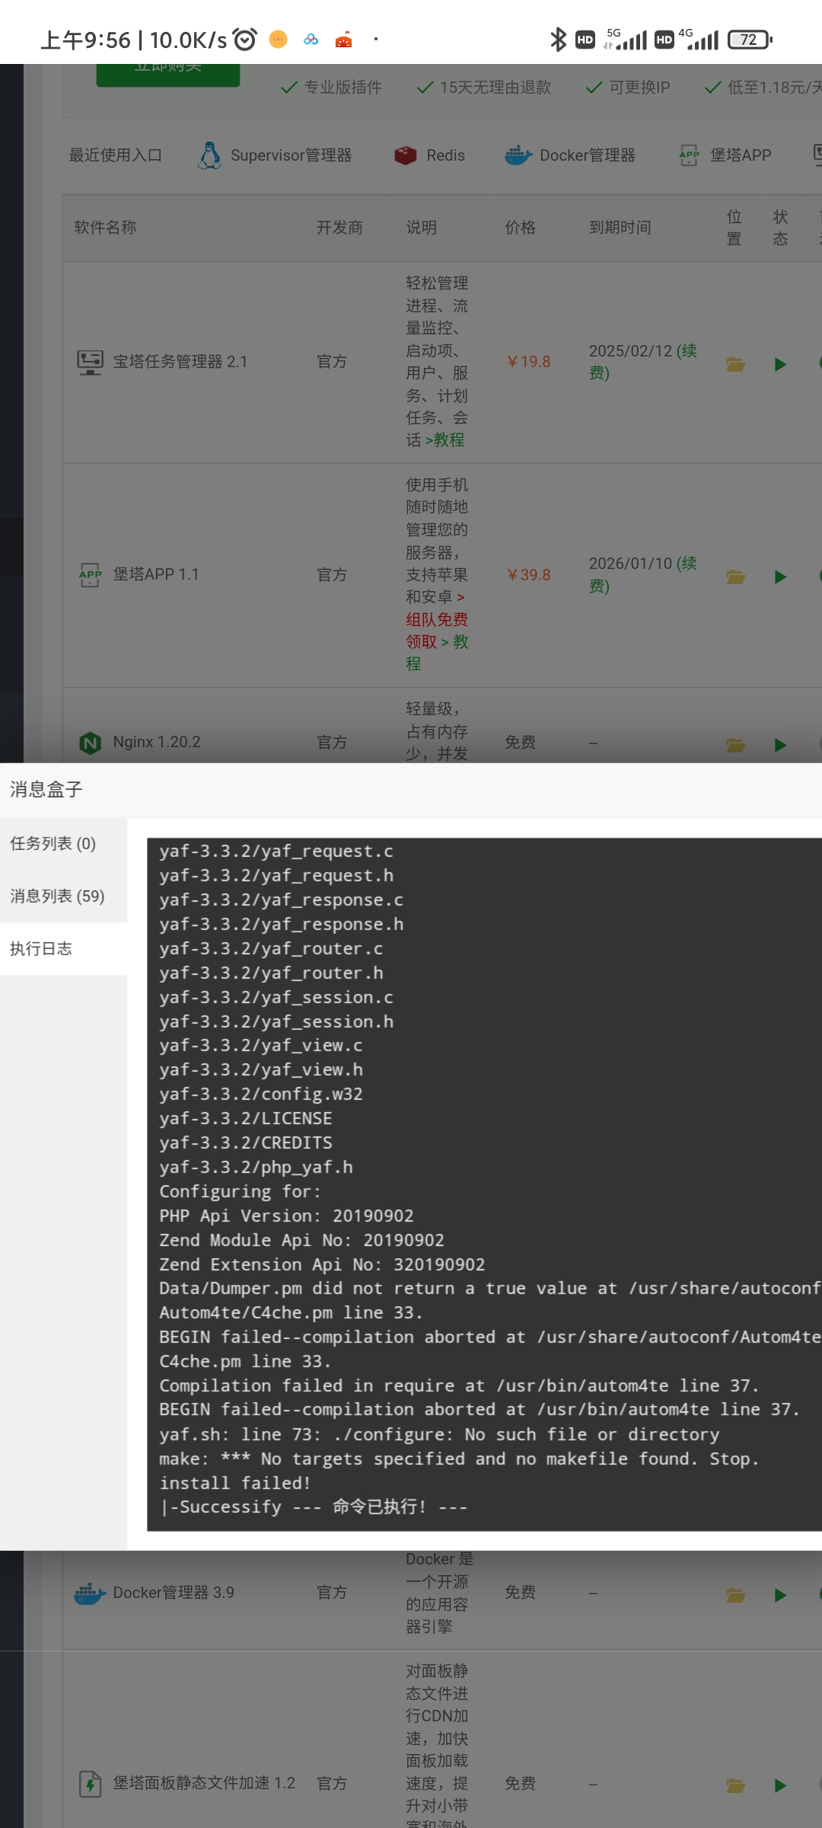Click the 消息盒子 panel title

46,790
